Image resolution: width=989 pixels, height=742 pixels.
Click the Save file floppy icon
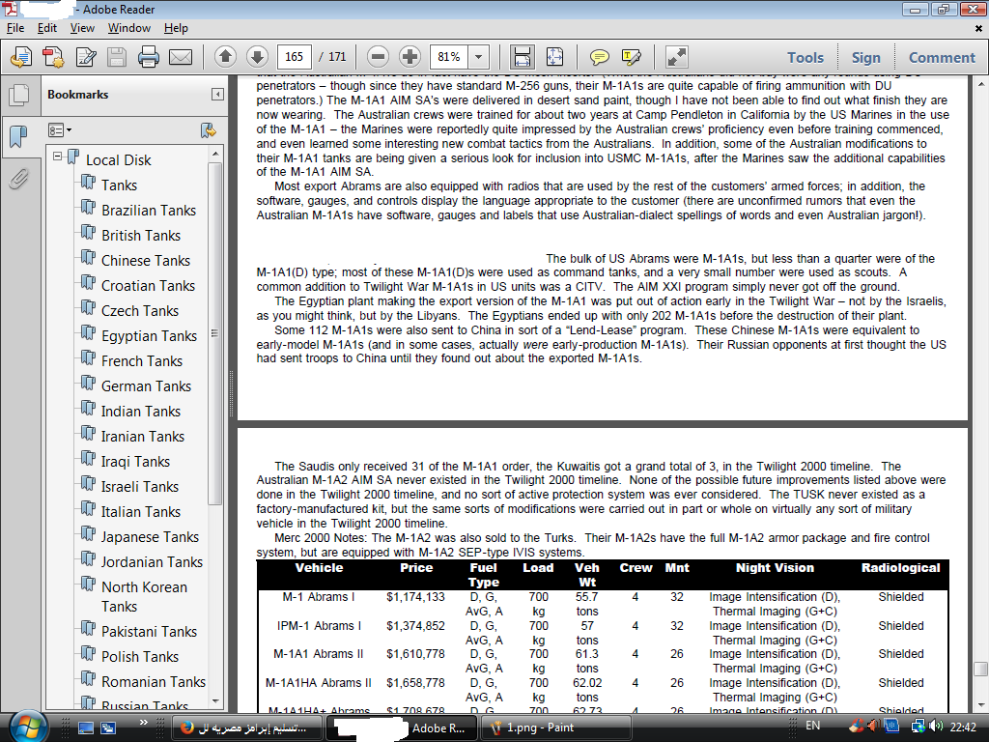[x=117, y=57]
